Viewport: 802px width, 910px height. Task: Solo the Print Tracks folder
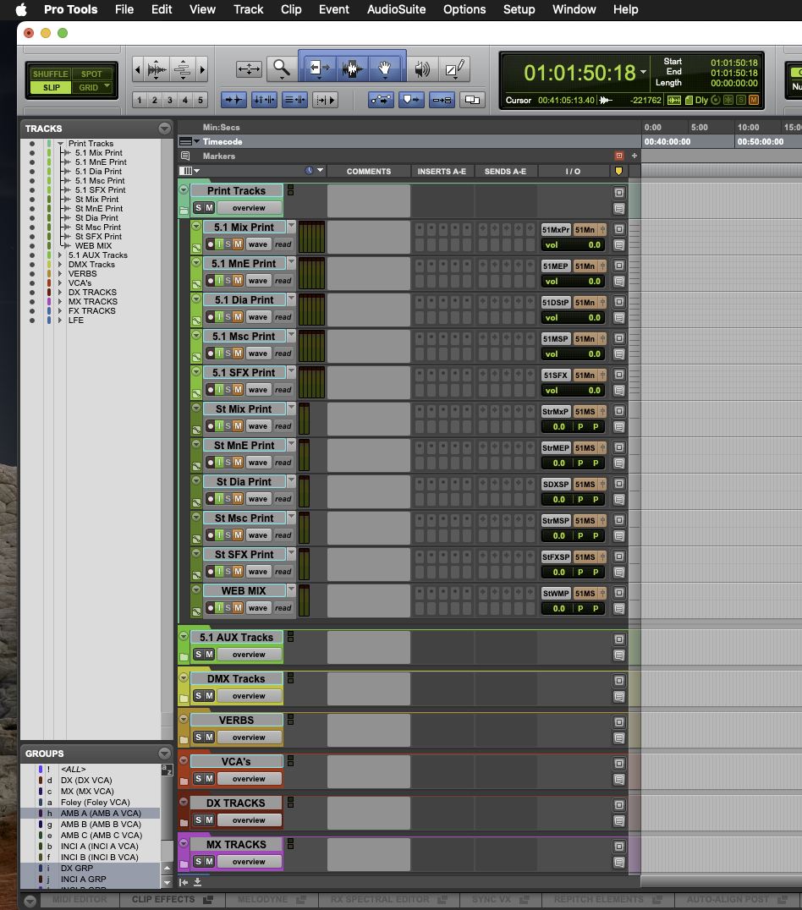(x=198, y=208)
